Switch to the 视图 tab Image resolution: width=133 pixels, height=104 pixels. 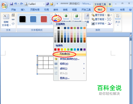(x=74, y=10)
